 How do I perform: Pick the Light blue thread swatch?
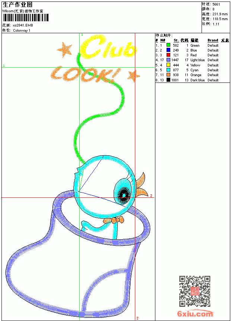click(168, 60)
